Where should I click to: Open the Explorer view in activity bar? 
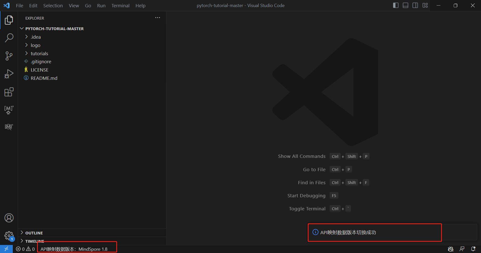[x=9, y=20]
